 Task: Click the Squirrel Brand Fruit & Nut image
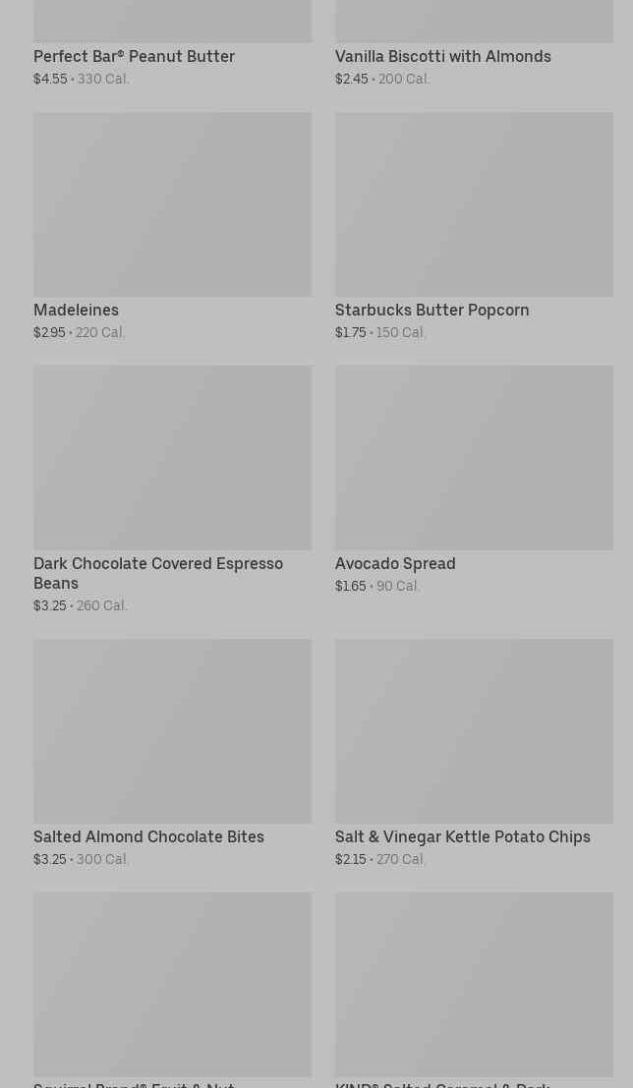172,984
